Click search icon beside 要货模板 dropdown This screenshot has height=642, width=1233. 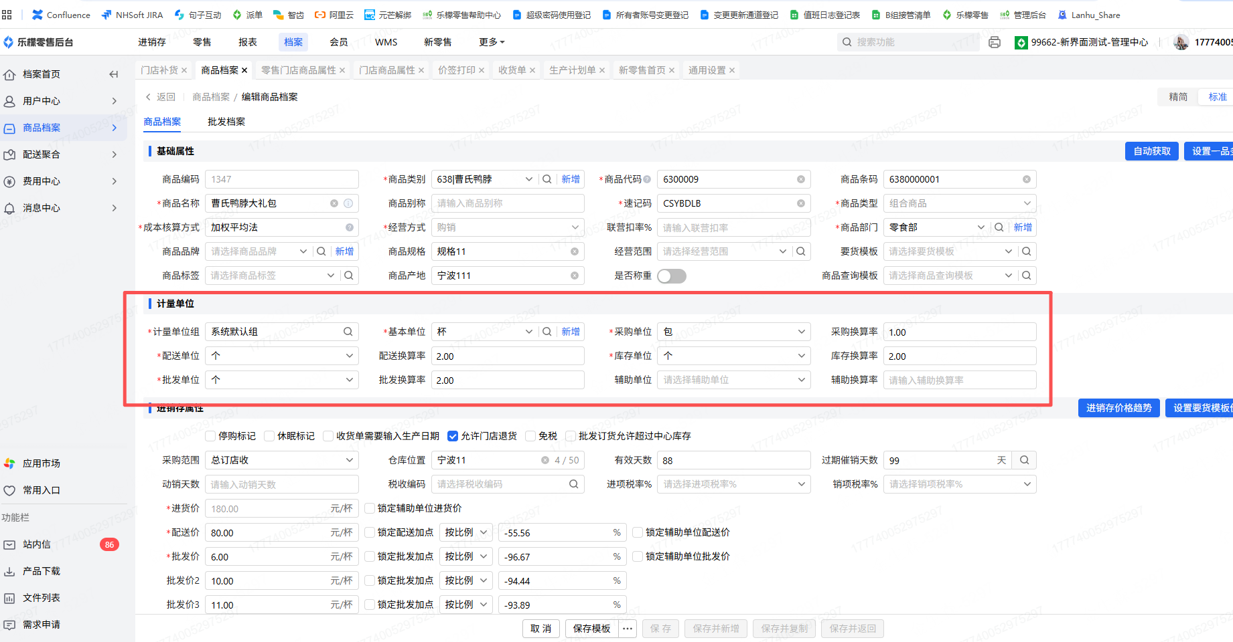[1027, 251]
